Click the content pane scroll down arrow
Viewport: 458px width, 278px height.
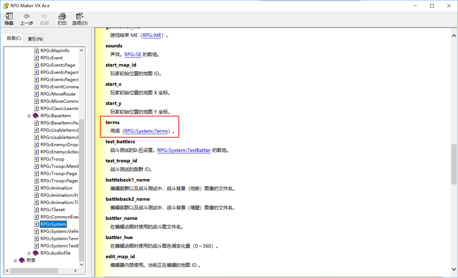454,269
